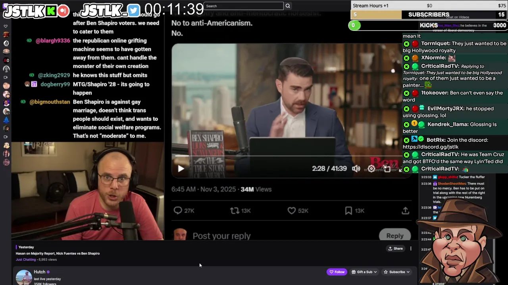
Task: Click the purple Follow button
Action: pyautogui.click(x=336, y=272)
